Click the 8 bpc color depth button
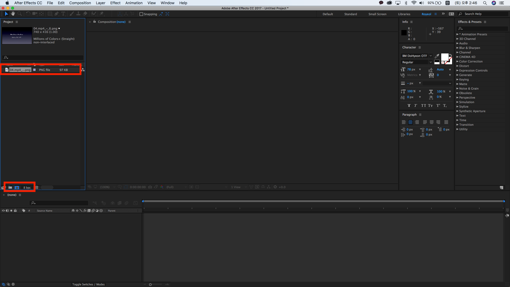Viewport: 510px width, 287px height. (27, 188)
